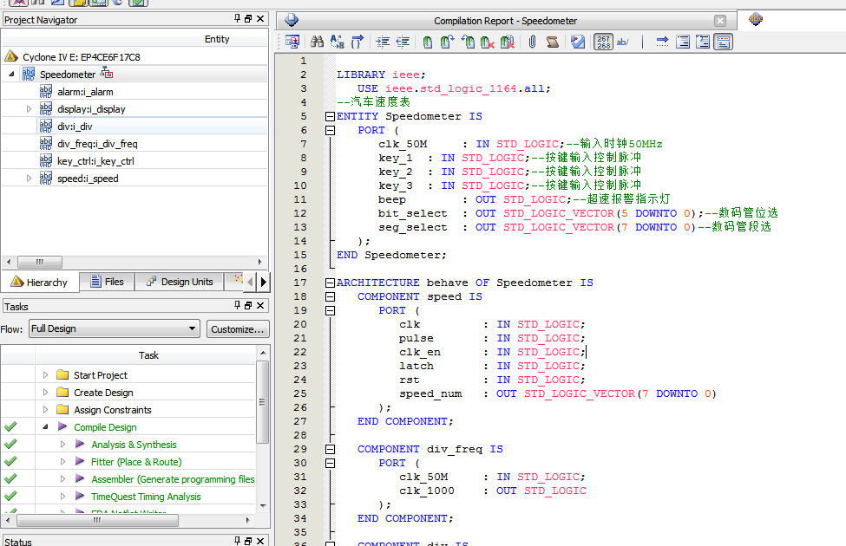Select the Compilation Report - Speedometer tab
846x546 pixels.
coord(505,21)
